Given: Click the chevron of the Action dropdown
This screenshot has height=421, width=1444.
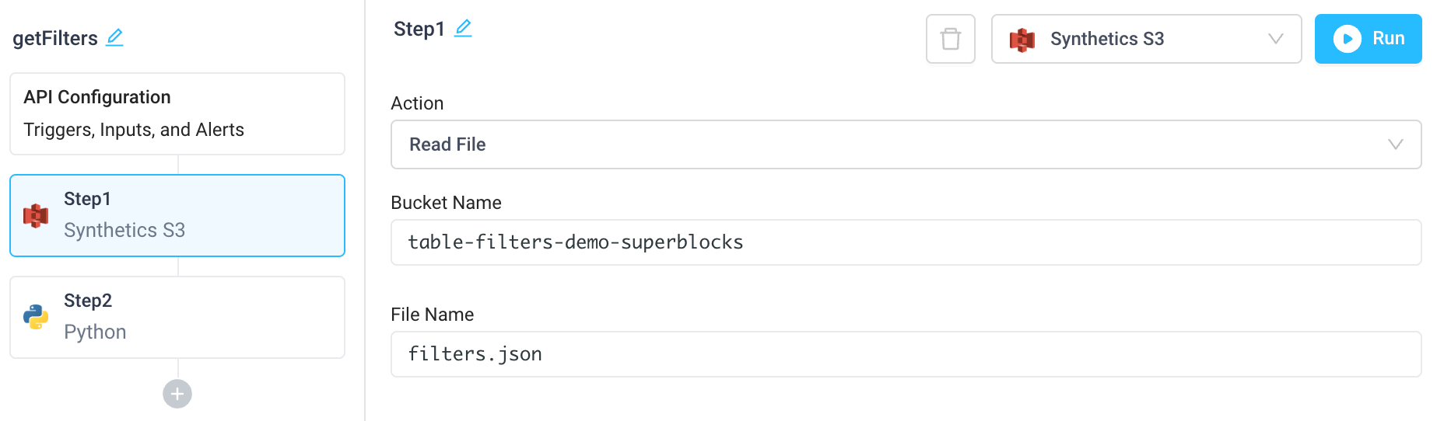Looking at the screenshot, I should coord(1395,144).
